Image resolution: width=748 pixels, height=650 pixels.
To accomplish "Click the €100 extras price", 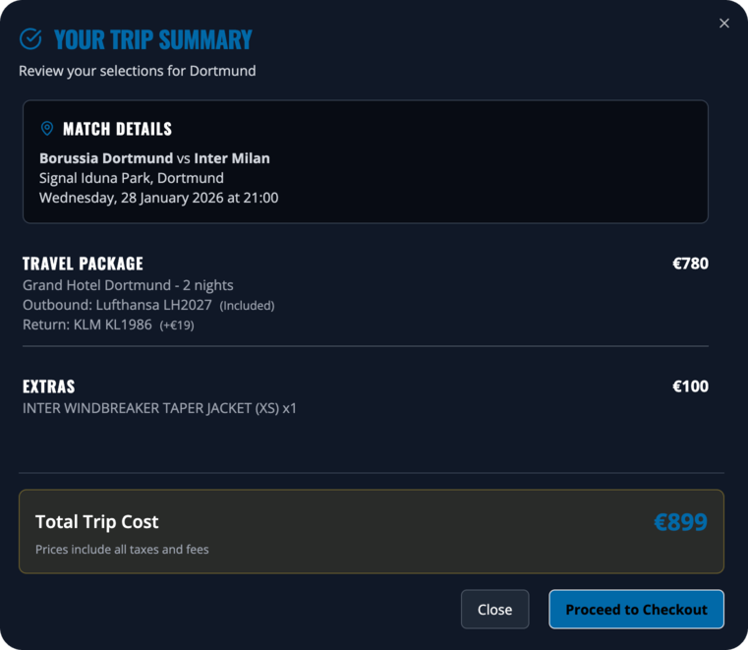I will tap(690, 386).
